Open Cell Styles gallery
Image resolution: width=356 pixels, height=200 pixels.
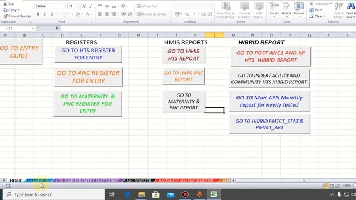pos(259,11)
